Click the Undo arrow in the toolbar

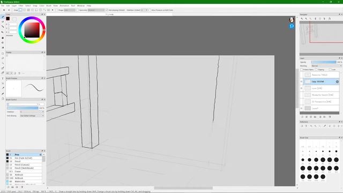[x=4, y=10]
